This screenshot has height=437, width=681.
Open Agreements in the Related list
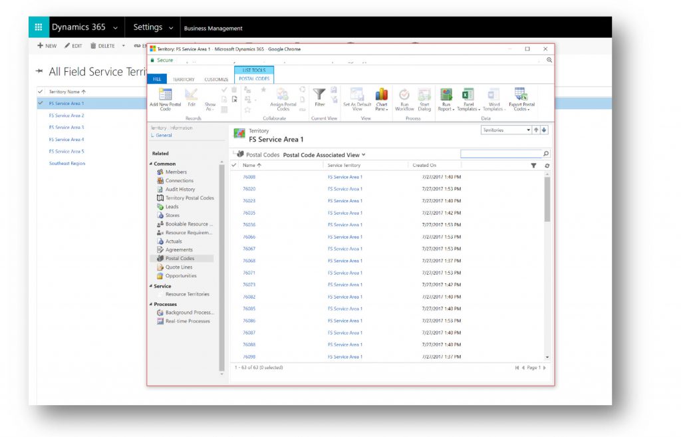pyautogui.click(x=178, y=250)
